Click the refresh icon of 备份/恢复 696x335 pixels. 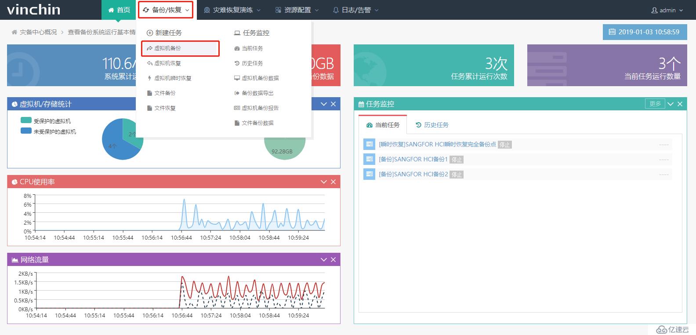[x=146, y=10]
